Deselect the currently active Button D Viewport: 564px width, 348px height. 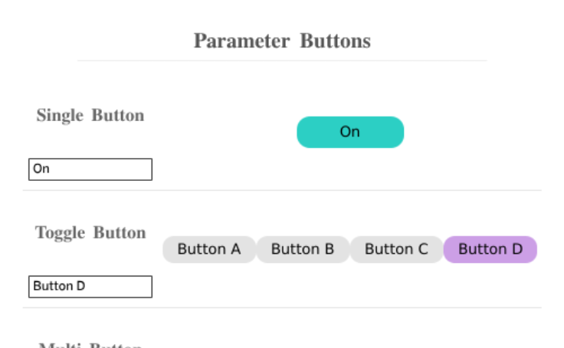(490, 249)
